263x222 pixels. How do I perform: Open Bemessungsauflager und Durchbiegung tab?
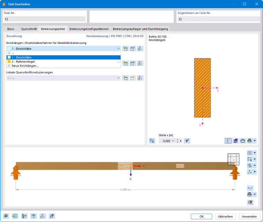pos(140,29)
